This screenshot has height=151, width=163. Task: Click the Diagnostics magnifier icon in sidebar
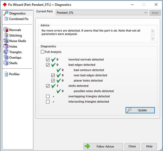(6, 13)
